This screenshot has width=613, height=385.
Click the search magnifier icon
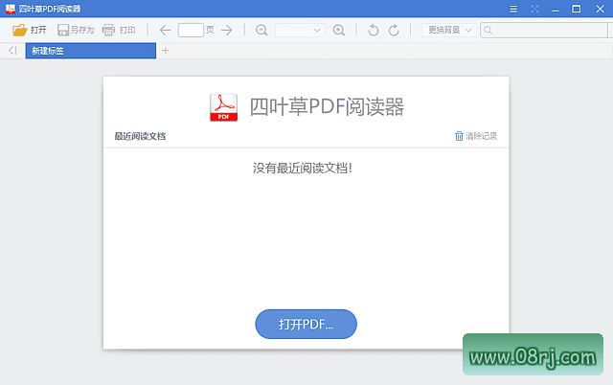coord(488,30)
